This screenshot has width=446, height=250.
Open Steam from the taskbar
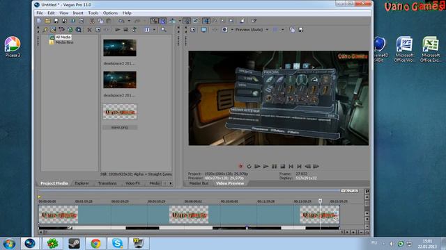[74, 244]
